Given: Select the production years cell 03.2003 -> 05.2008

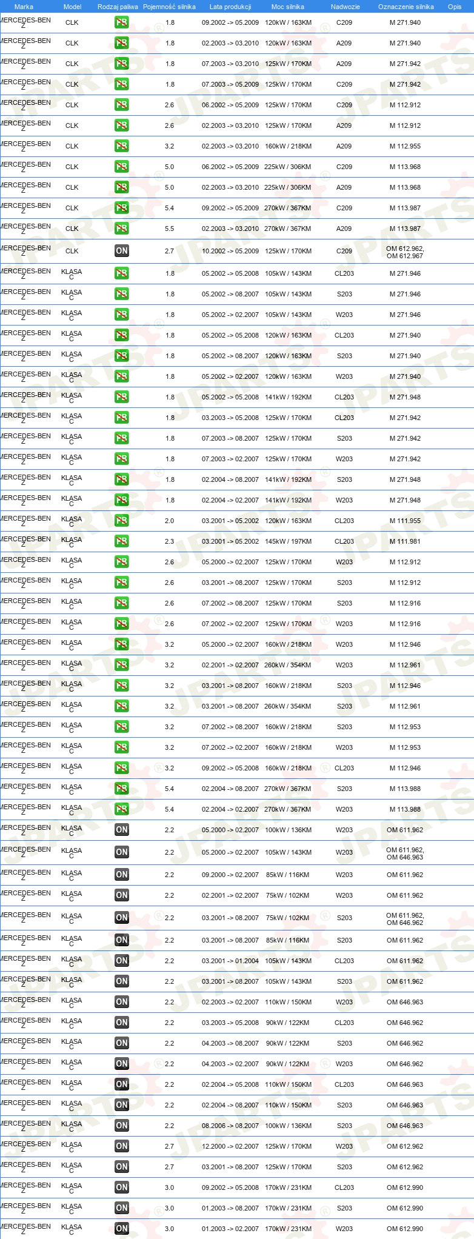Looking at the screenshot, I should (x=230, y=1023).
